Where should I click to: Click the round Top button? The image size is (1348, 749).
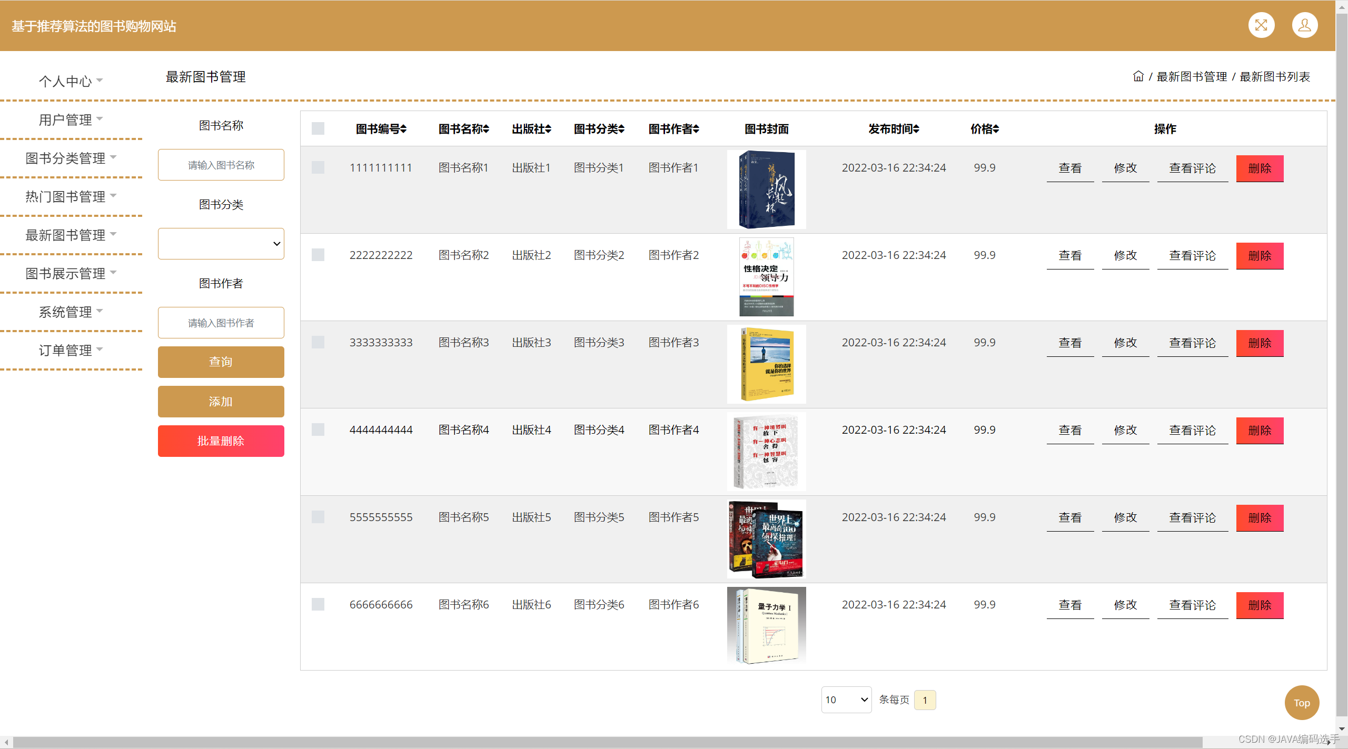tap(1302, 703)
